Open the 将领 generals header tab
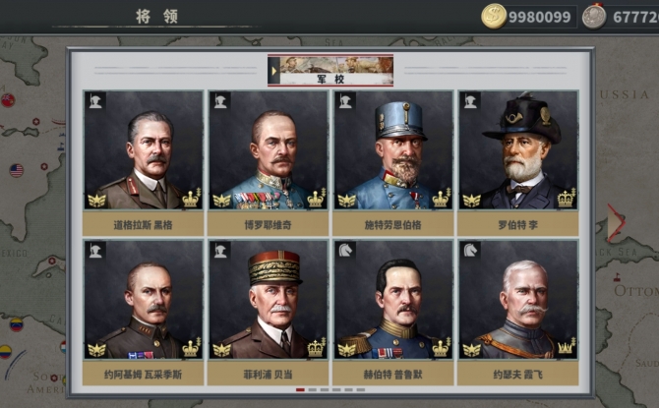The width and height of the screenshot is (659, 408). click(x=156, y=17)
